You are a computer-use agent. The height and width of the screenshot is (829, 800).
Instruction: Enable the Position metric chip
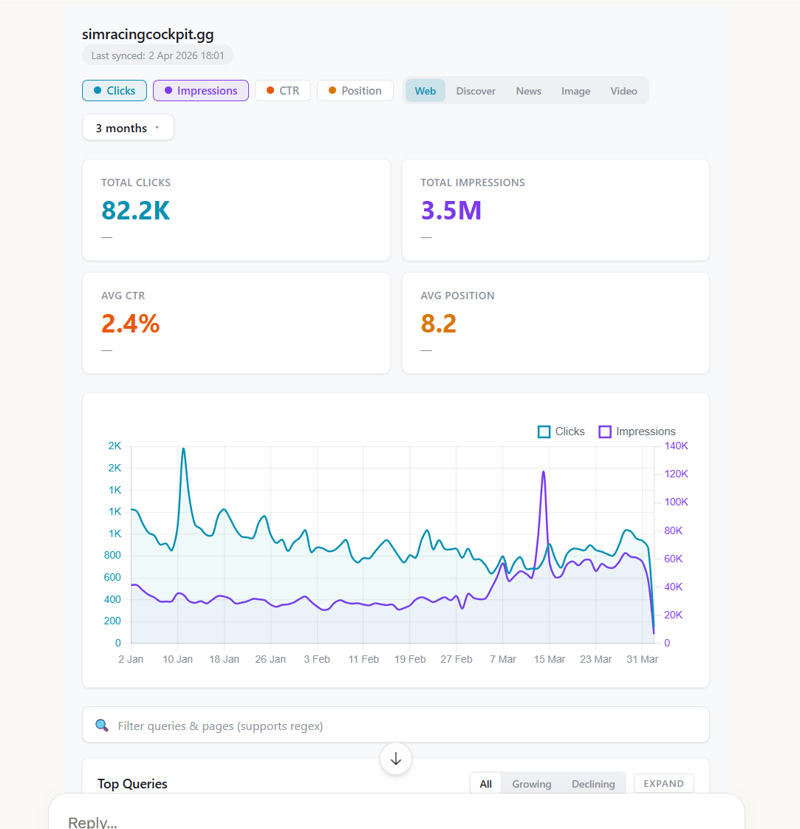tap(355, 90)
